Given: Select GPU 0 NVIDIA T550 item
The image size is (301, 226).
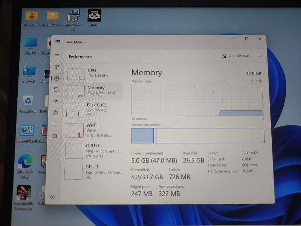Looking at the screenshot, I should coord(93,151).
